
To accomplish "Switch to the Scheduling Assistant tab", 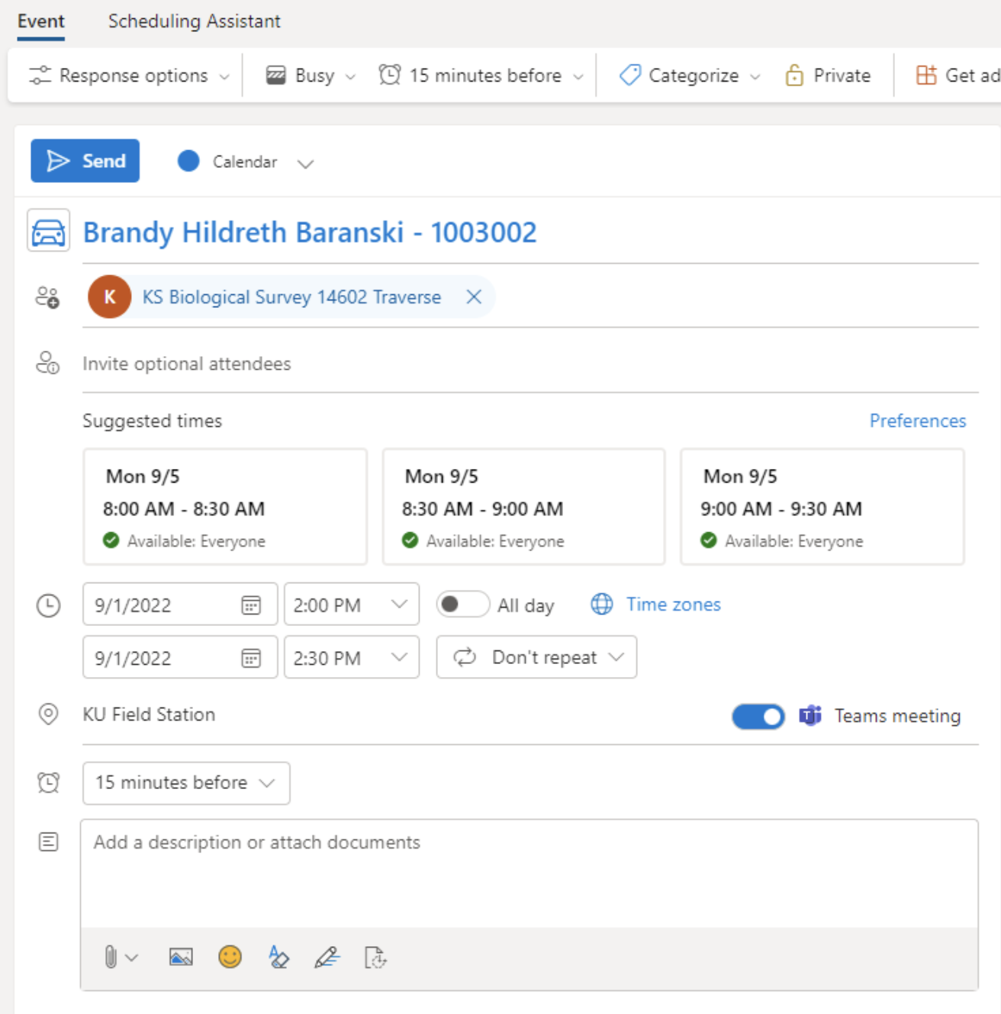I will (x=194, y=21).
